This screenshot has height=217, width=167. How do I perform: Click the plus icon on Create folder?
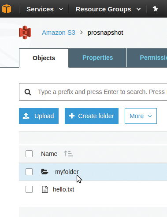coord(72,116)
